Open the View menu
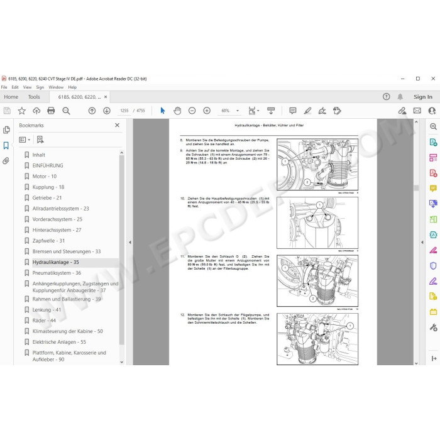The image size is (440, 440). 27,87
